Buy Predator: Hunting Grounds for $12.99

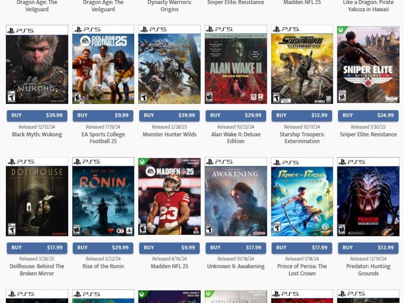(368, 247)
